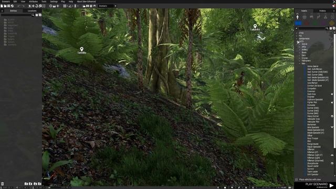Expand all entities in left panel
Image resolution: width=336 pixels, height=189 pixels.
pyautogui.click(x=40, y=15)
